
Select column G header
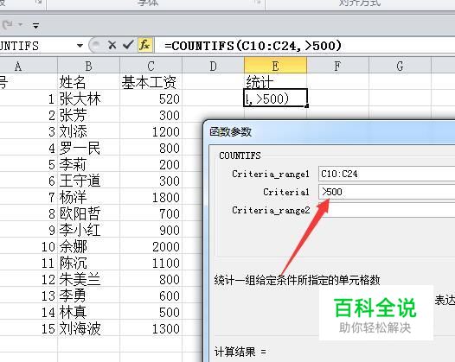(x=400, y=66)
